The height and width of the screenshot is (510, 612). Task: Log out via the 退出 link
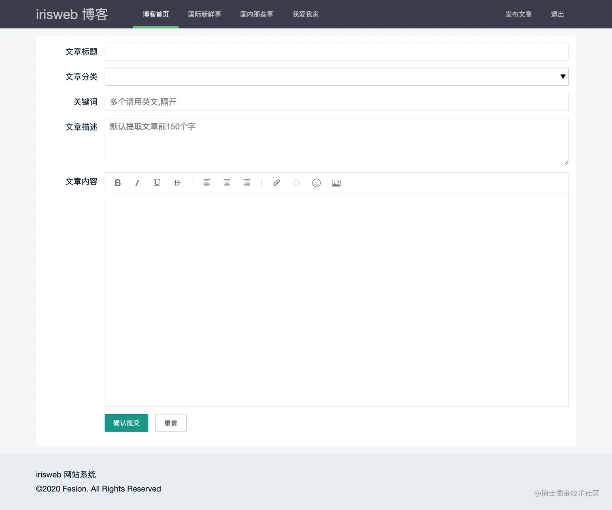coord(557,14)
